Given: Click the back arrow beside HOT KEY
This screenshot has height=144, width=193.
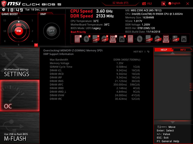Looking at the screenshot, I should pyautogui.click(x=148, y=52).
